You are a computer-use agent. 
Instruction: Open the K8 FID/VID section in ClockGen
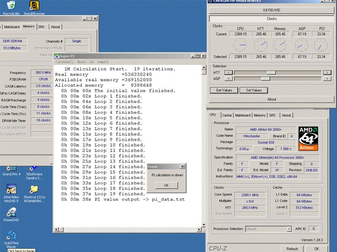(x=272, y=9)
